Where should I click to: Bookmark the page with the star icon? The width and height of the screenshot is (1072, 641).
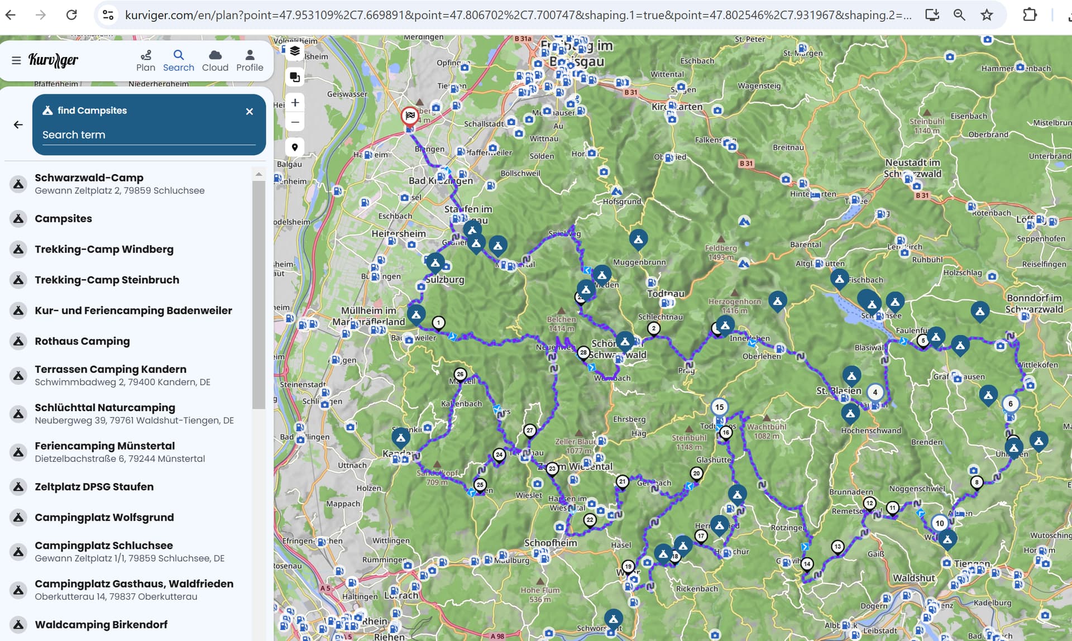coord(987,15)
